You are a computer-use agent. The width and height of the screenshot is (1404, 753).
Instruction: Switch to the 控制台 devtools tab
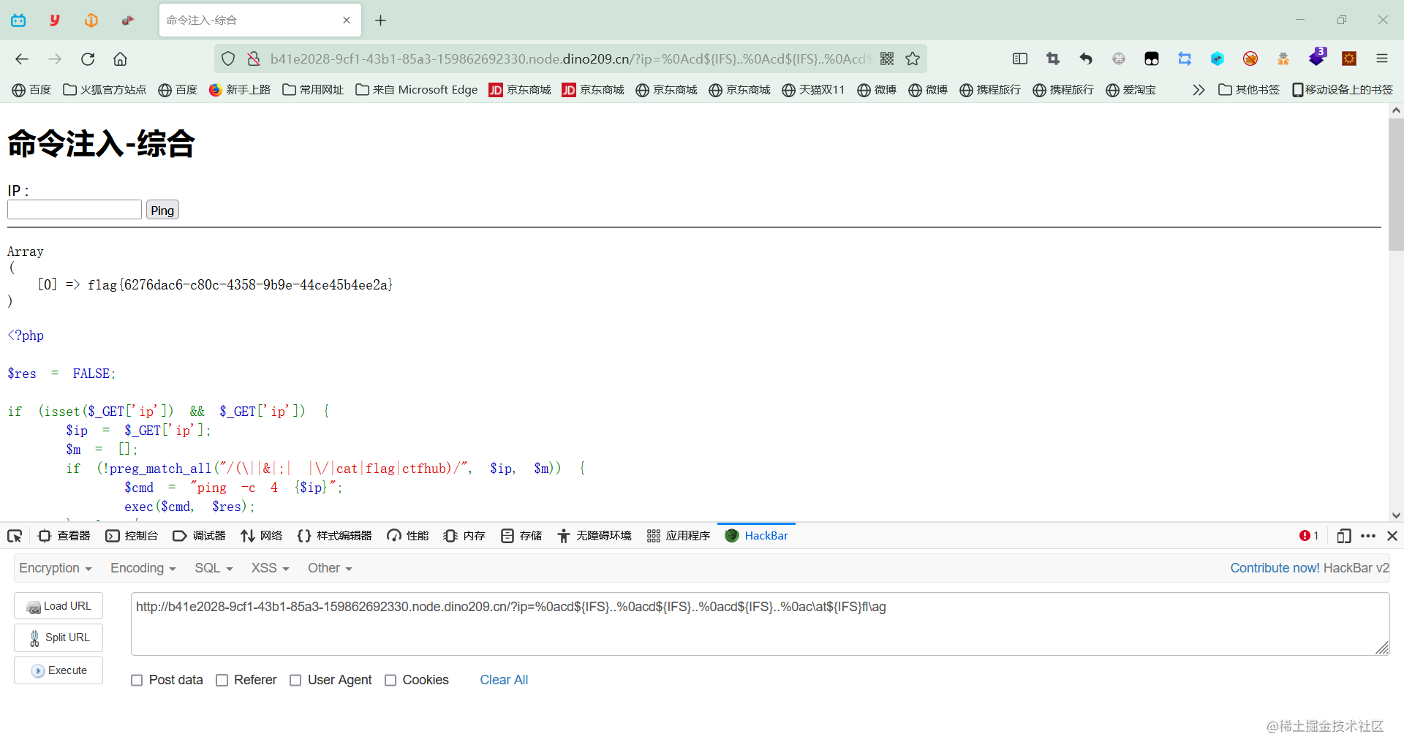click(x=132, y=536)
